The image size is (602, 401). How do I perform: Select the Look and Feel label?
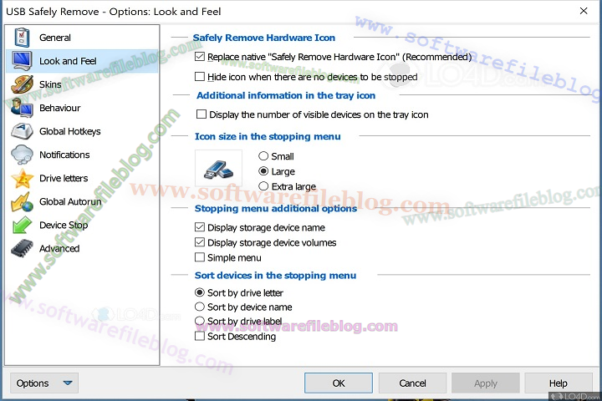[68, 61]
